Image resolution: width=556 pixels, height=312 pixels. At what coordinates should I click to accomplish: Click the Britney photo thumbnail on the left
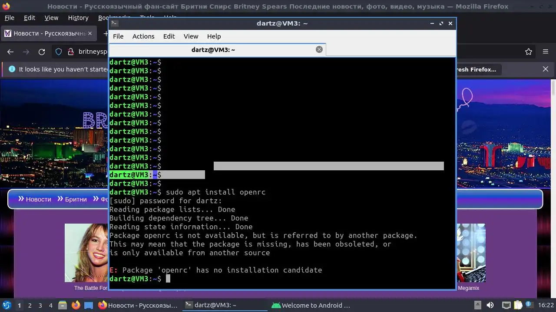pyautogui.click(x=86, y=253)
